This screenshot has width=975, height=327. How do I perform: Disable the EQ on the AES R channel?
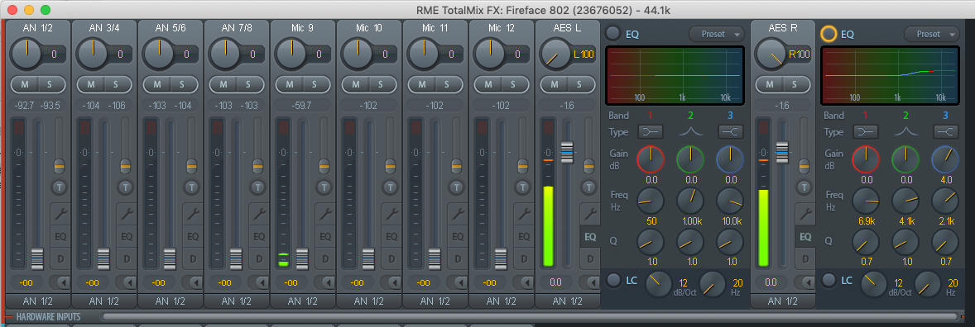click(x=829, y=34)
